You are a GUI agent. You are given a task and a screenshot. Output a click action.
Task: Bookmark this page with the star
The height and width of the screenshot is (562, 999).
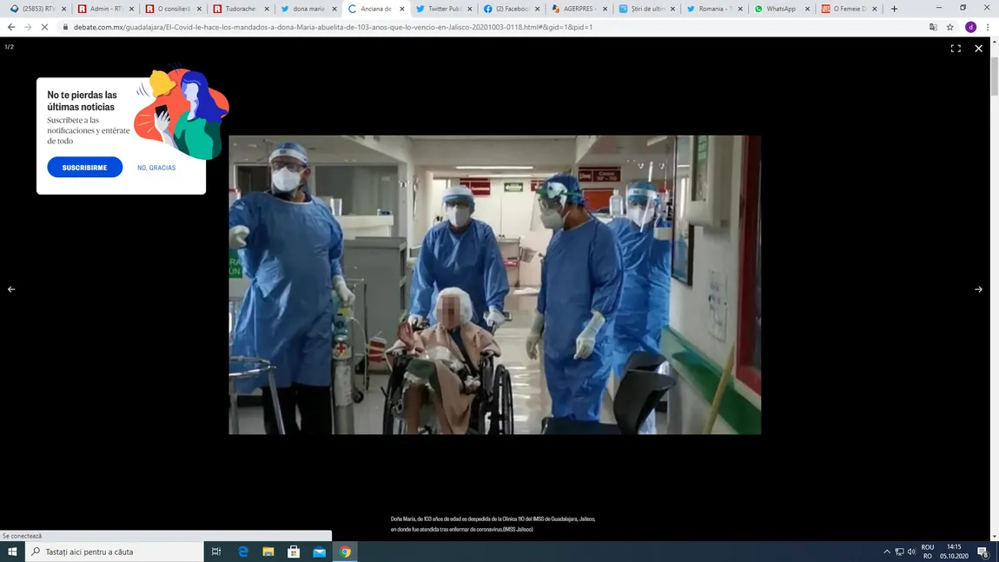click(x=950, y=27)
